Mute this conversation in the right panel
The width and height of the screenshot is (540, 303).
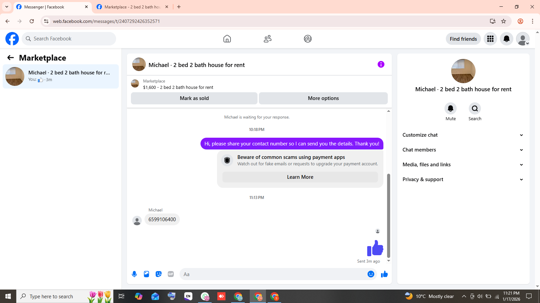[451, 108]
